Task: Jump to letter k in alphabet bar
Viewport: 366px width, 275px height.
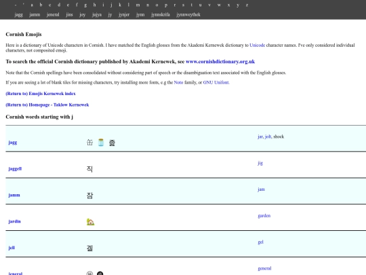Action: point(120,5)
